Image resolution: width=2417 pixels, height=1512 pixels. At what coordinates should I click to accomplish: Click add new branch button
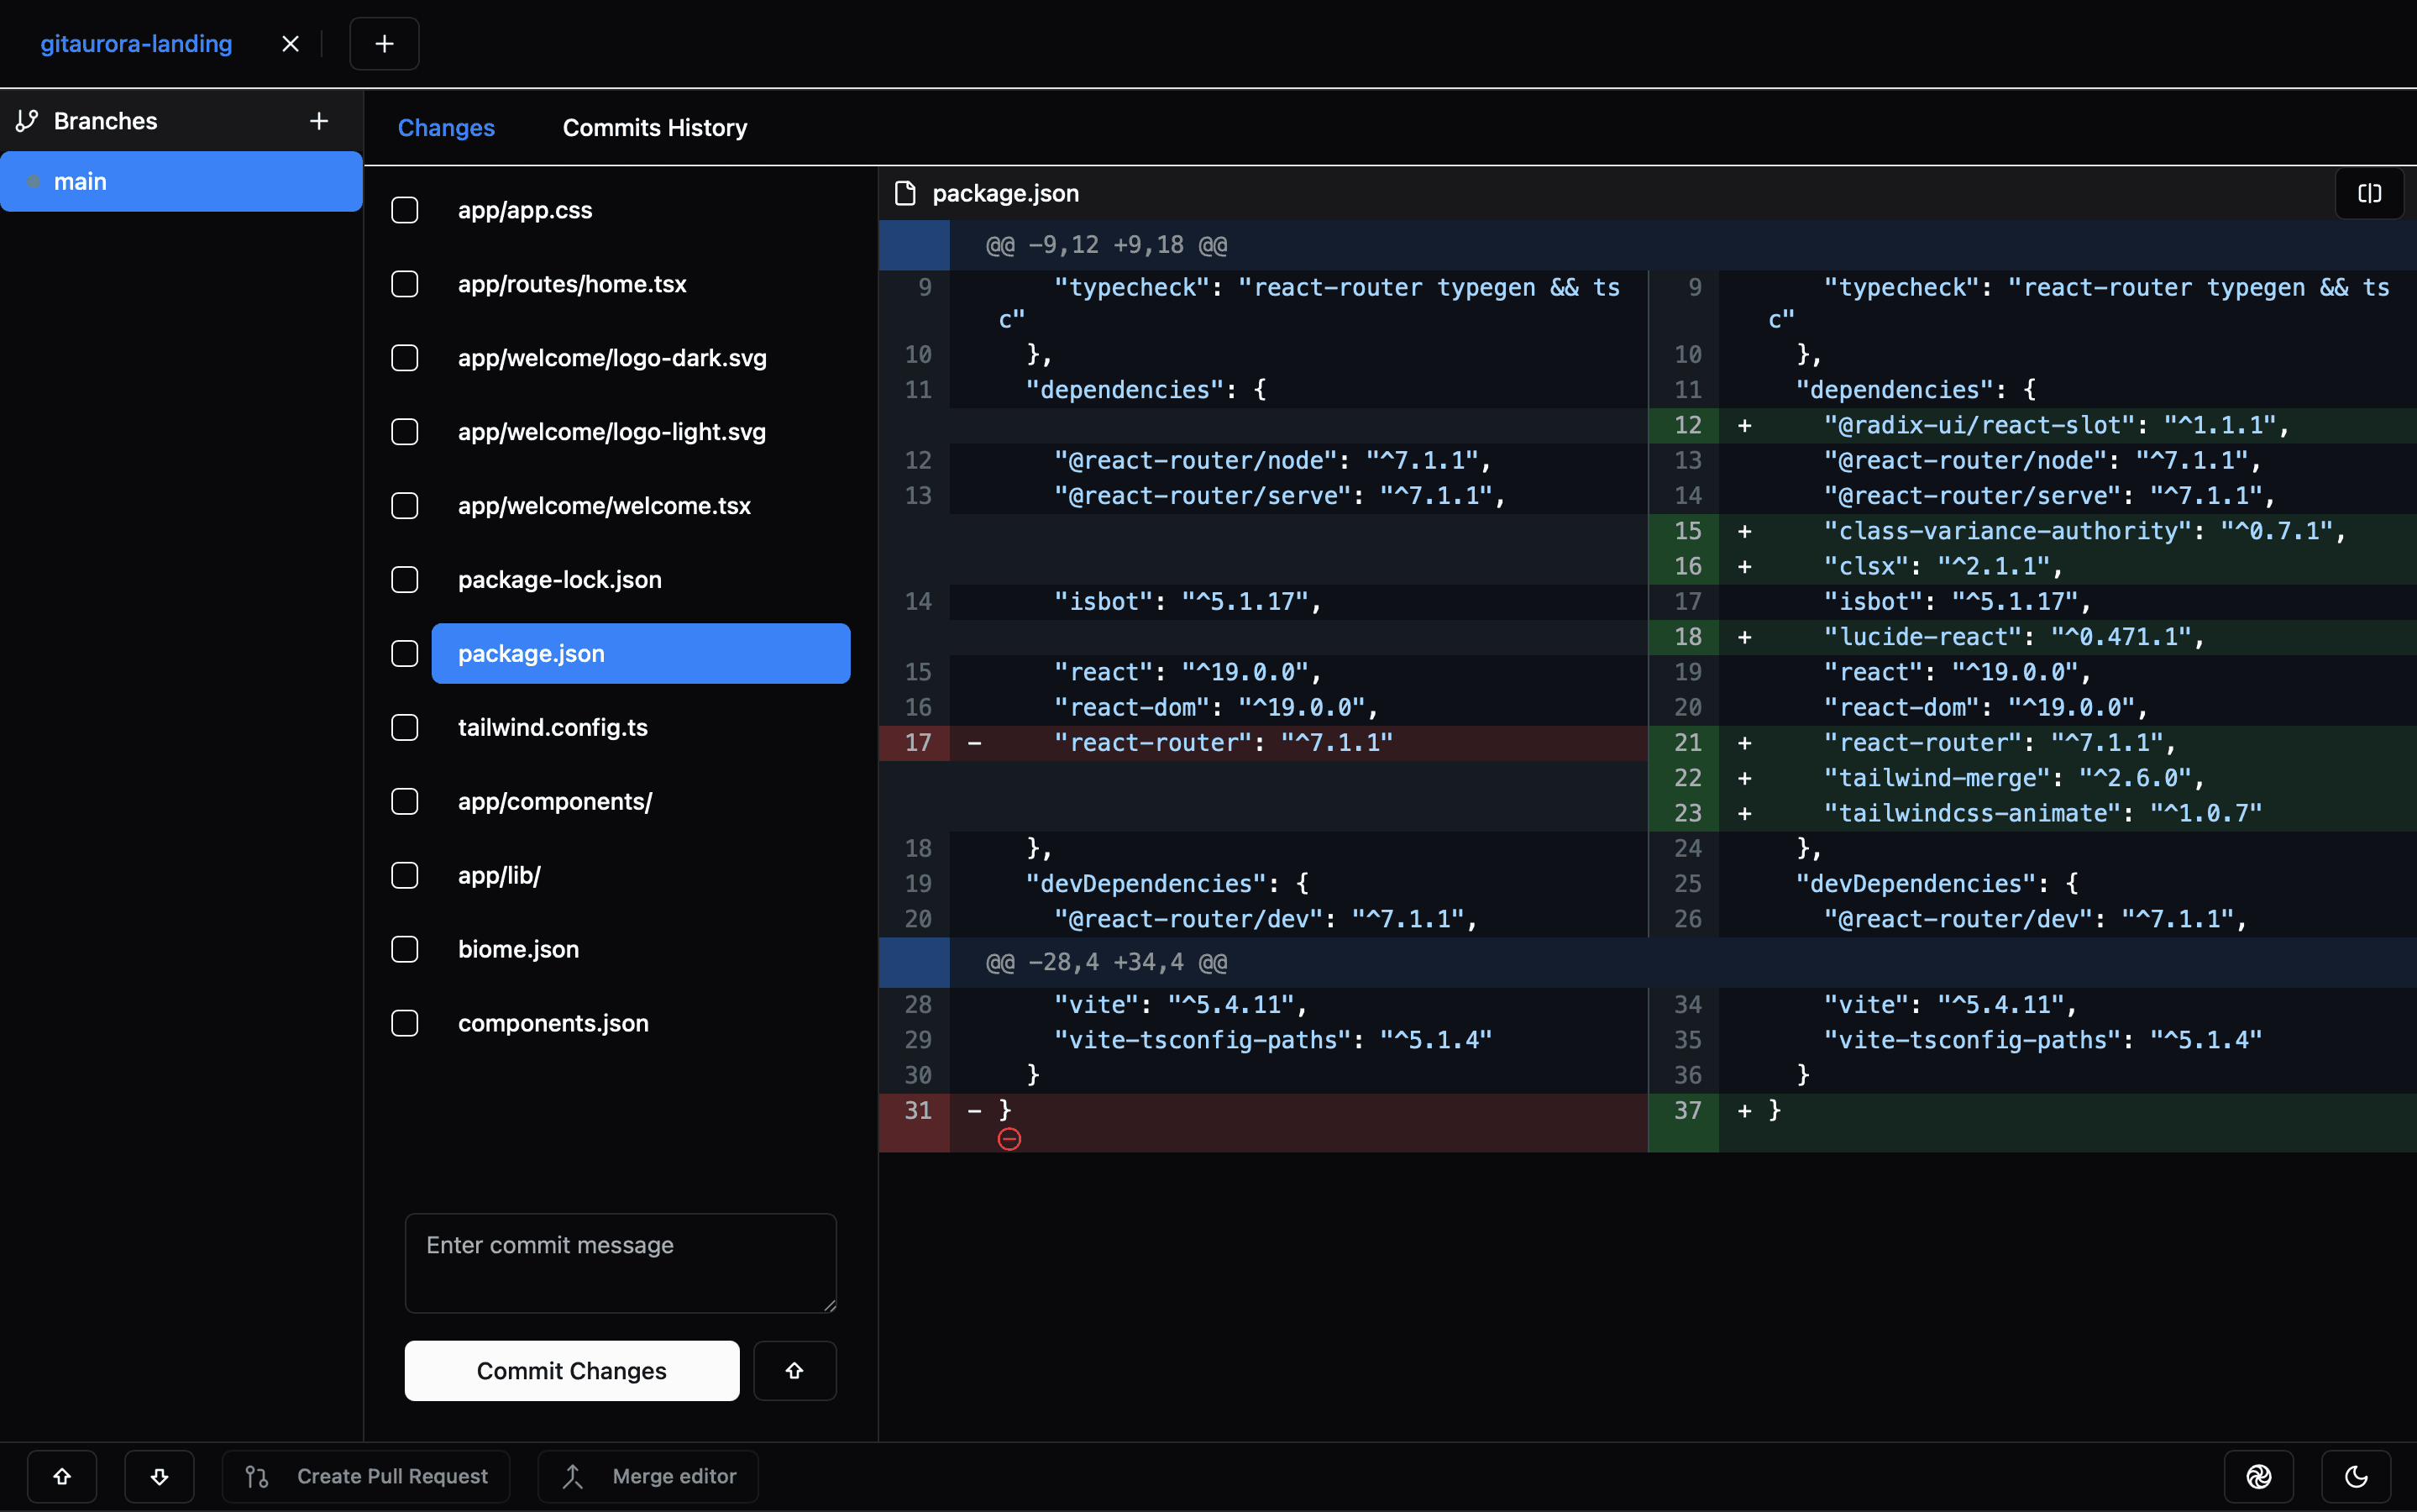click(317, 120)
